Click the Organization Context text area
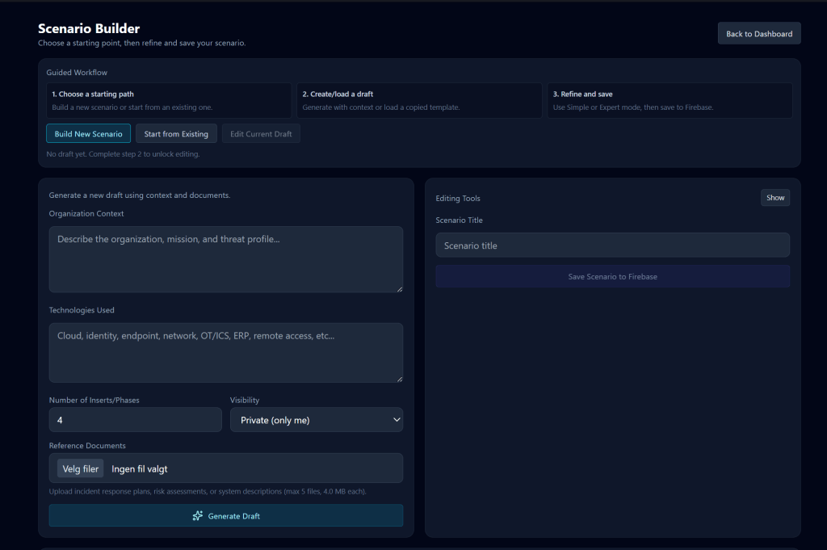 click(226, 258)
